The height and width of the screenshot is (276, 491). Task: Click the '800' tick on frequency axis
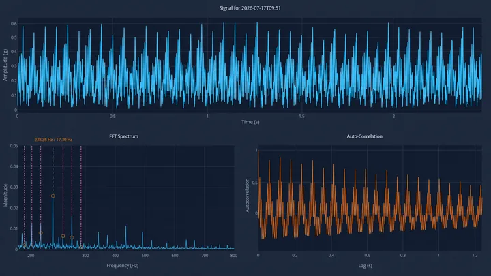point(234,256)
